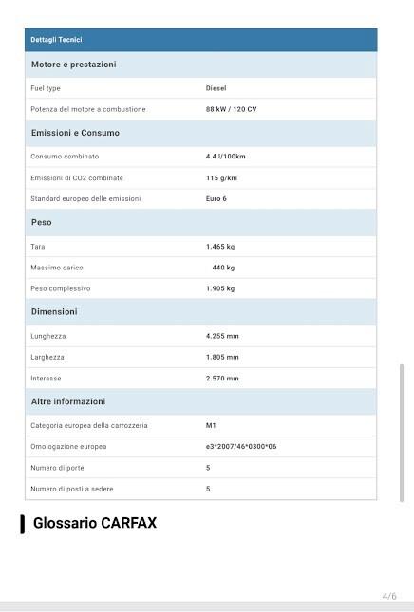Click 'Numero di posti a sedere' label
Screen dimensions: 414x612
tap(72, 489)
